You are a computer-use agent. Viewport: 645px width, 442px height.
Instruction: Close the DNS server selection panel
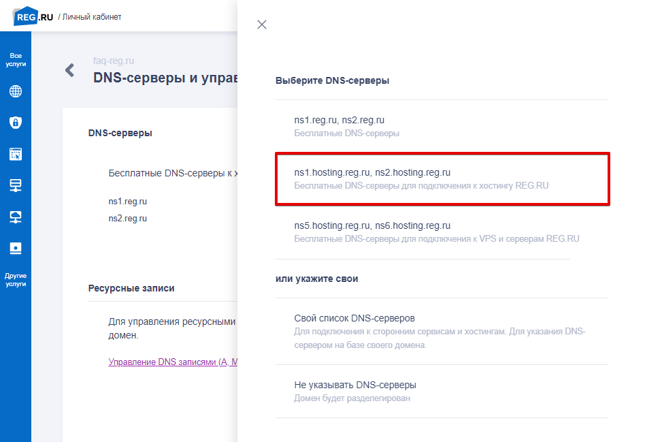262,25
